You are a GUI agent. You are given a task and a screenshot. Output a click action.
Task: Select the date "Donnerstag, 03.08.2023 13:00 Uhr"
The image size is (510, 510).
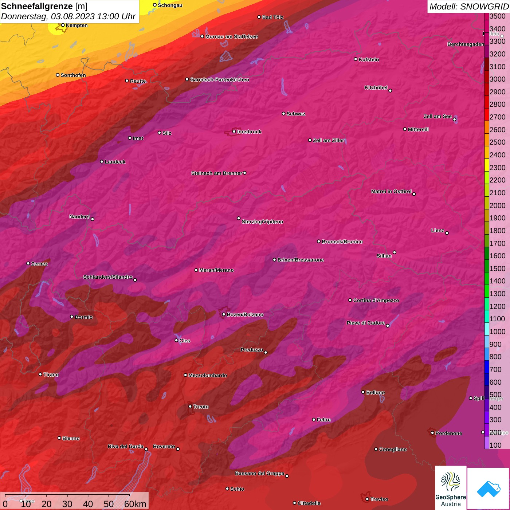(x=68, y=16)
